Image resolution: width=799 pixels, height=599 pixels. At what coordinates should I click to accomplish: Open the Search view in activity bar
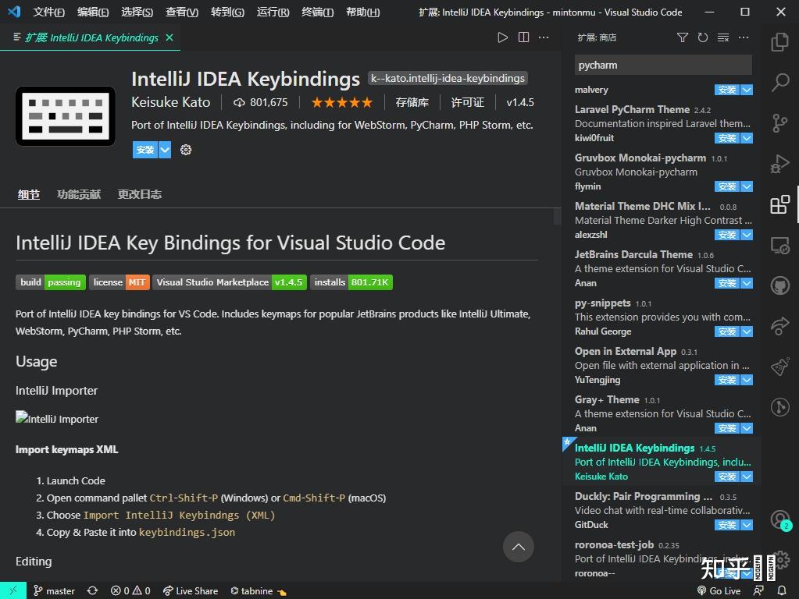tap(779, 82)
